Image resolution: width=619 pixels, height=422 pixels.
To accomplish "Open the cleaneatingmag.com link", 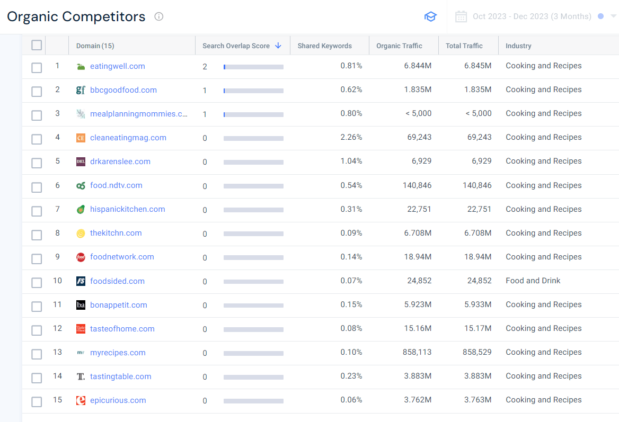I will click(128, 138).
